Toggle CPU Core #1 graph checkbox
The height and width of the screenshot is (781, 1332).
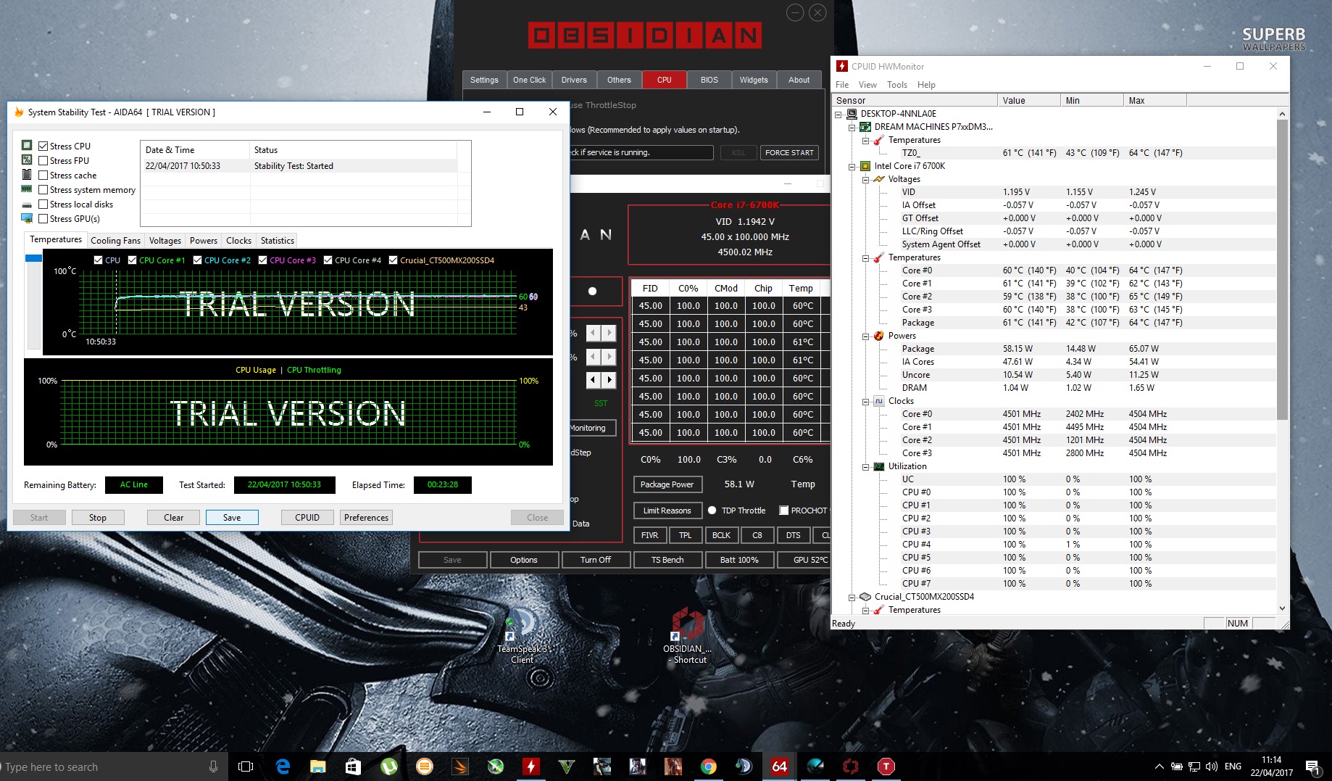click(x=132, y=260)
